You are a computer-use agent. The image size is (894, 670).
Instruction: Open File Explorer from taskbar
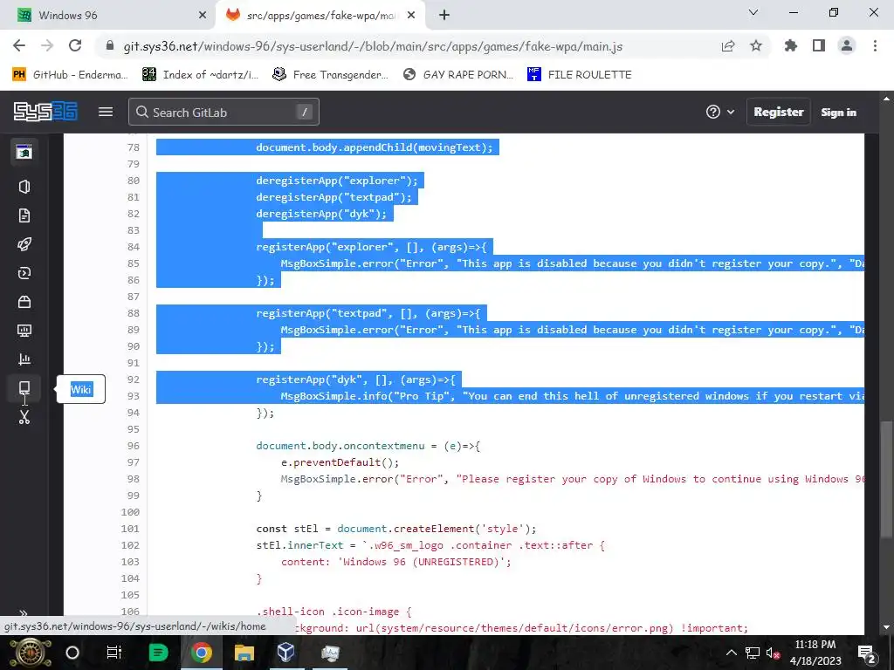(244, 653)
